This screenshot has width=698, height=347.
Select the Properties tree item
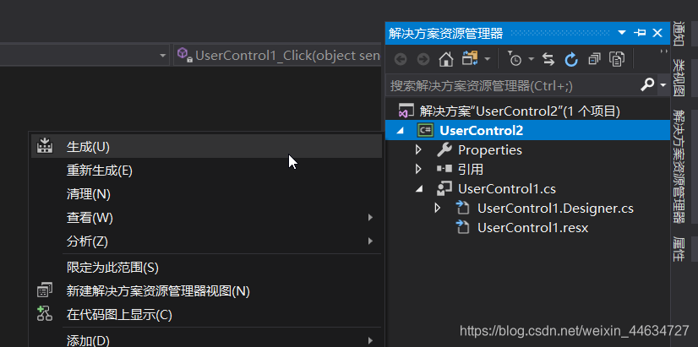tap(489, 150)
